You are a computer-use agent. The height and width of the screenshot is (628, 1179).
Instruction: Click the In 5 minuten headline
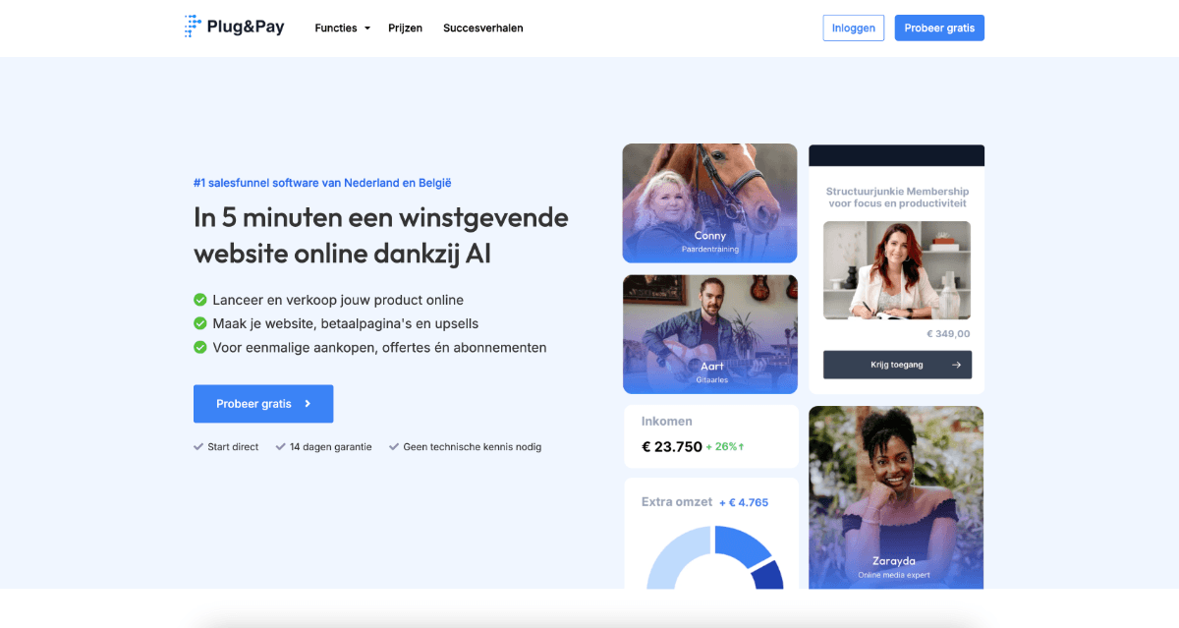tap(381, 235)
